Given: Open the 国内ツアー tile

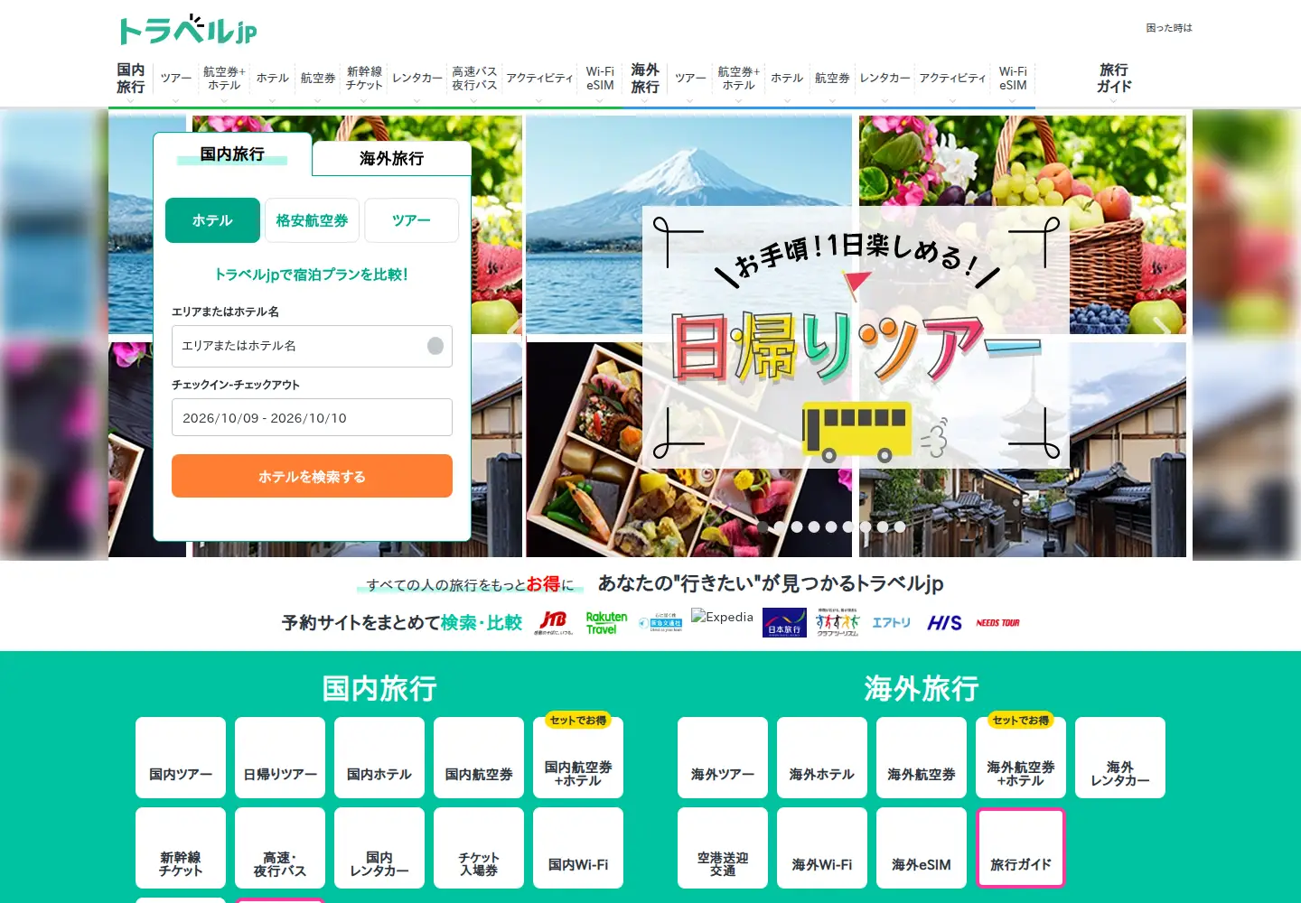Looking at the screenshot, I should 181,758.
